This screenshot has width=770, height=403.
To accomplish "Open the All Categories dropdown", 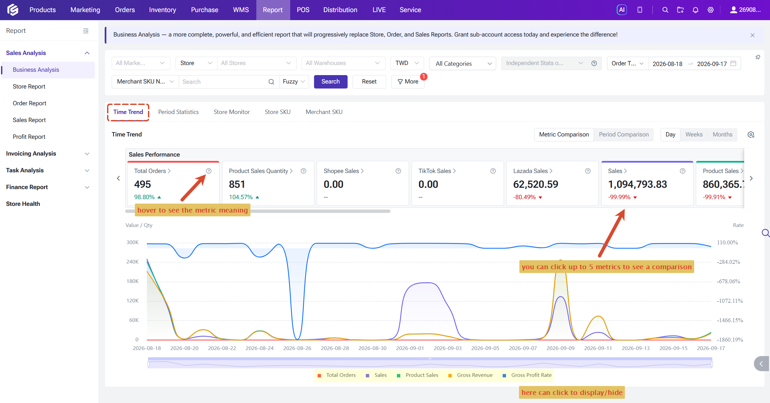I will (463, 63).
